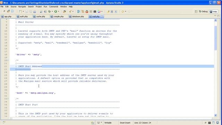Image resolution: width=222 pixels, height=125 pixels.
Task: Click the Line: 22 Column: 24 indicator
Action: pyautogui.click(x=143, y=123)
